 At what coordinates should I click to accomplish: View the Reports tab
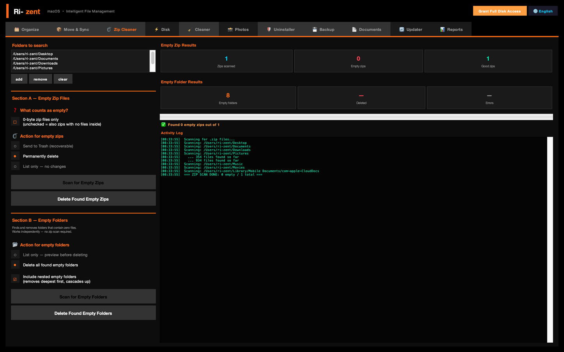click(x=451, y=29)
